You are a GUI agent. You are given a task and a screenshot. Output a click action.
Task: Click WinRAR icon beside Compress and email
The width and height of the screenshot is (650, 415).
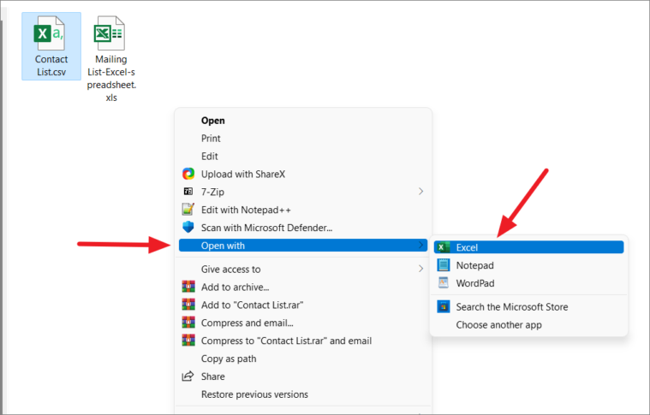point(188,323)
